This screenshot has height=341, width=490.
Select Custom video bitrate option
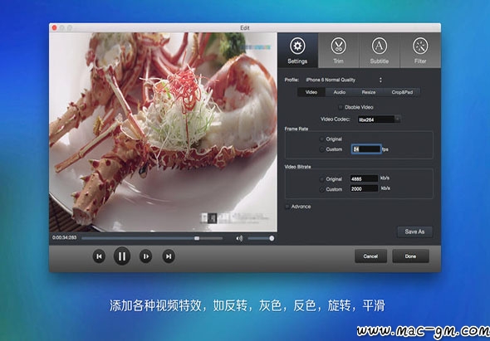tap(321, 189)
